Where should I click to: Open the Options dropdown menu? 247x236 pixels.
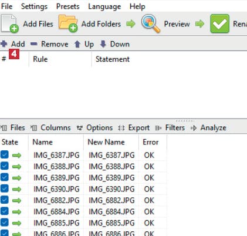94,128
